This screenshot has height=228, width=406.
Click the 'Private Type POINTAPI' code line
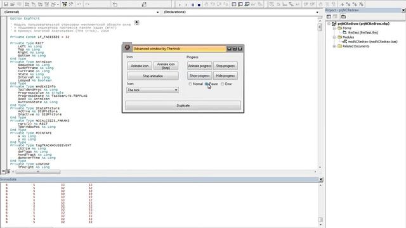click(x=30, y=133)
